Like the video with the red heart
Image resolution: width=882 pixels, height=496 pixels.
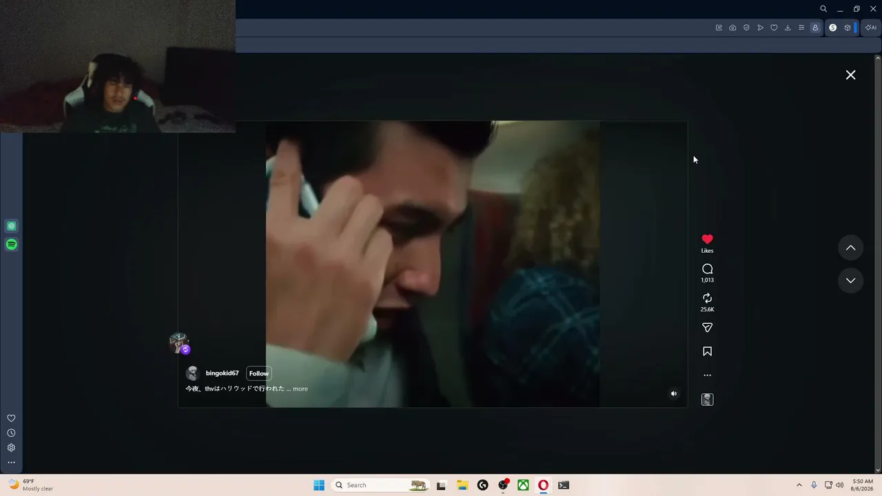707,239
